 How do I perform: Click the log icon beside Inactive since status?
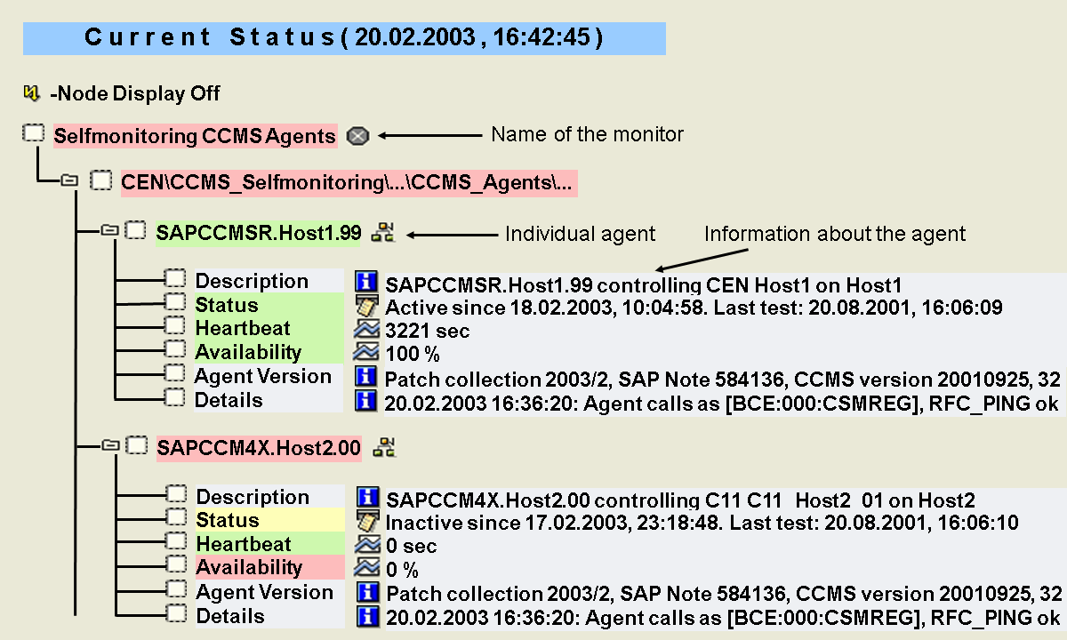(x=366, y=521)
